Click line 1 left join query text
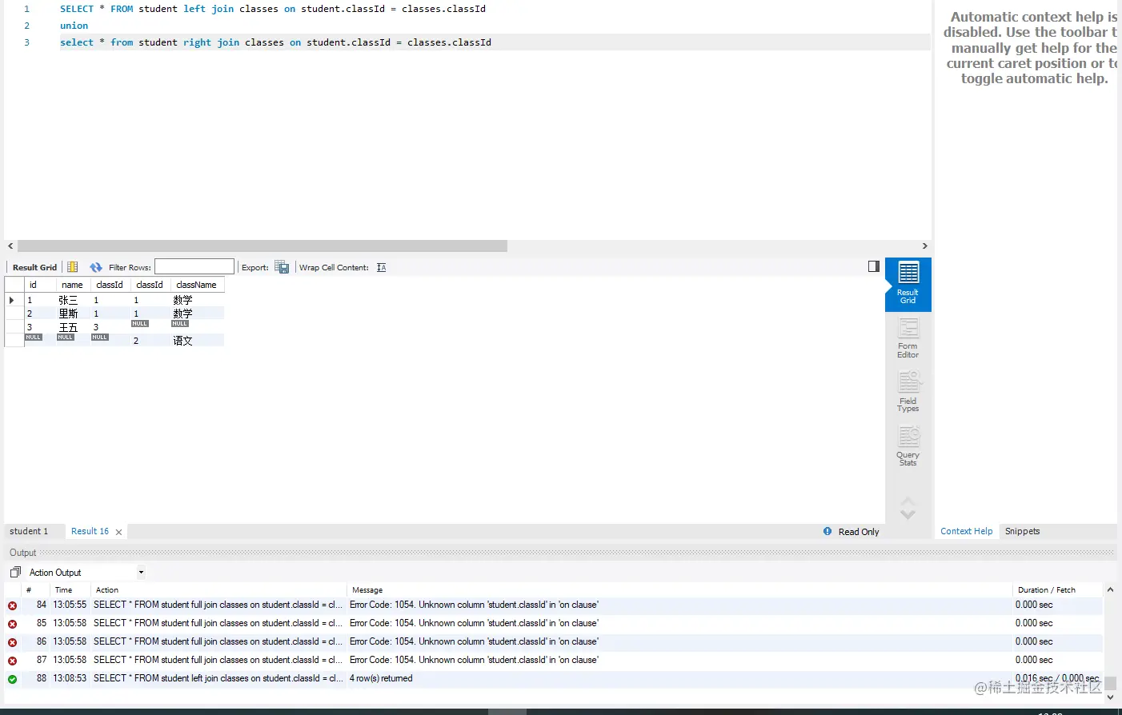 [x=272, y=9]
